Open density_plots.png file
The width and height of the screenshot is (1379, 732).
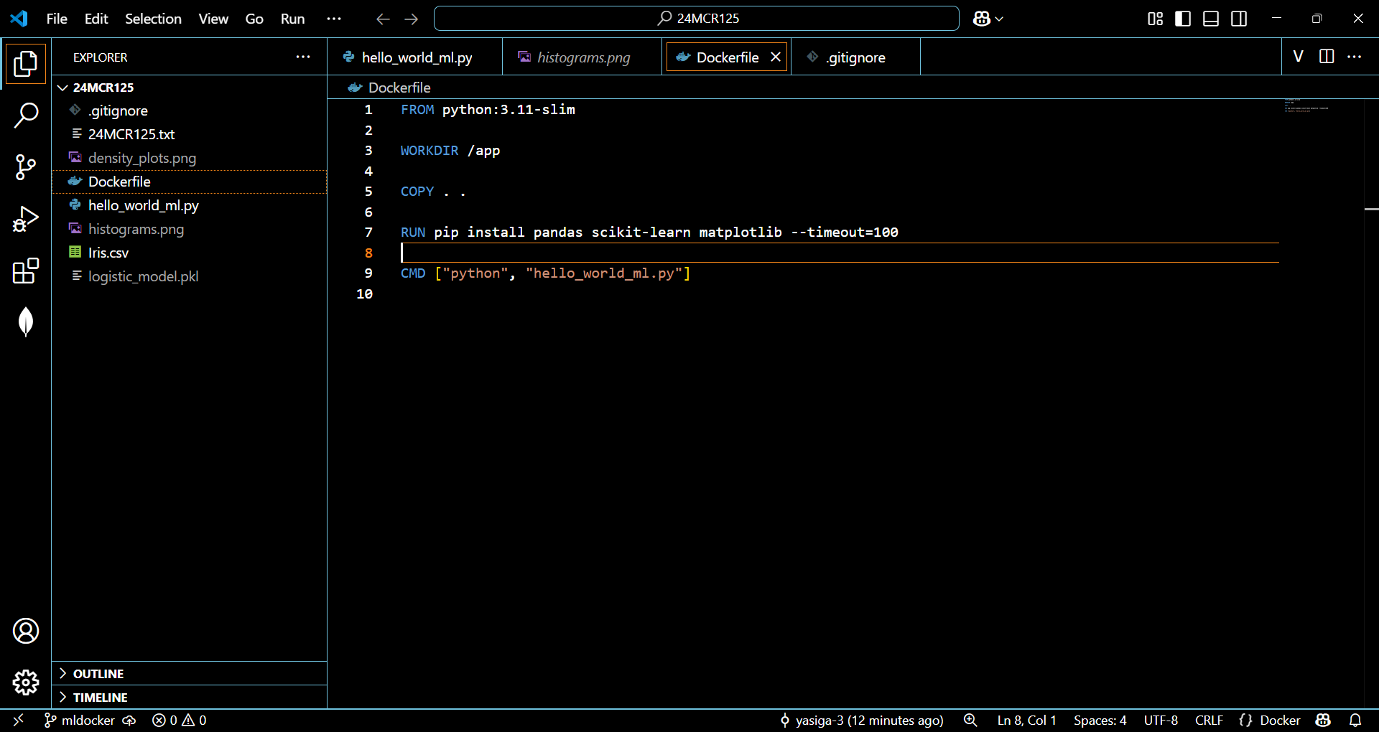tap(190, 158)
